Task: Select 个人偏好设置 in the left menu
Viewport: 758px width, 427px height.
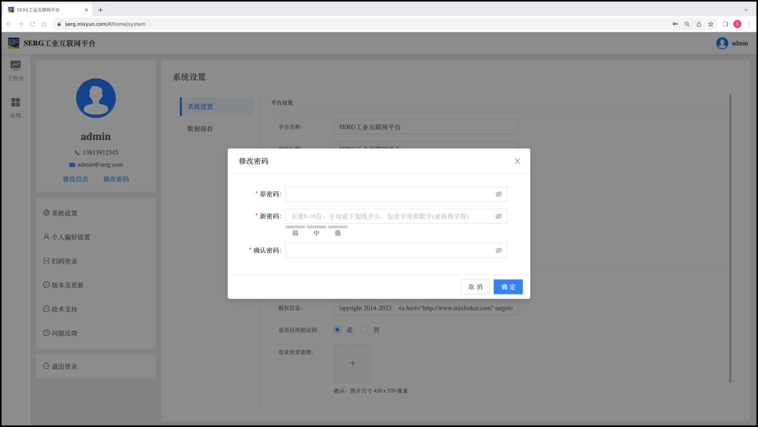Action: coord(71,237)
